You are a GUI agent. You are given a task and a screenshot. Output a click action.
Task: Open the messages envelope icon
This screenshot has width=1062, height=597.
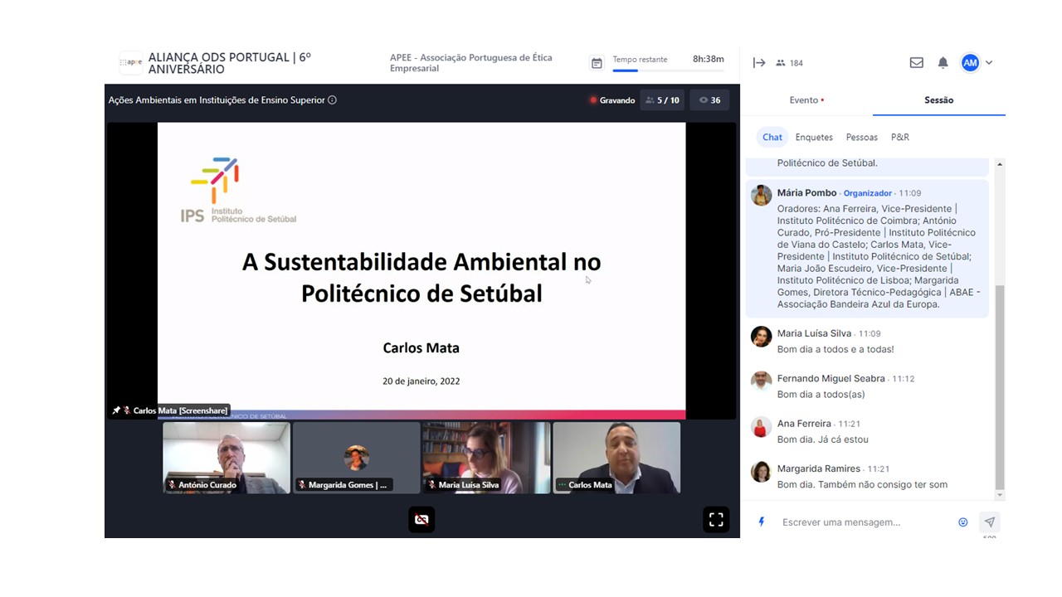tap(917, 63)
